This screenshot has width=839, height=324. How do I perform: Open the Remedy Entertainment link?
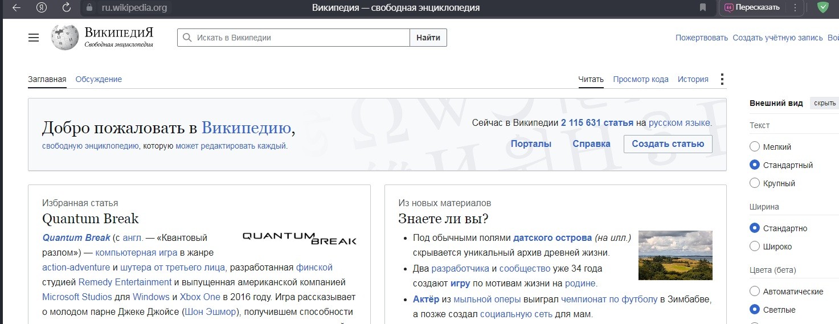[x=125, y=282]
